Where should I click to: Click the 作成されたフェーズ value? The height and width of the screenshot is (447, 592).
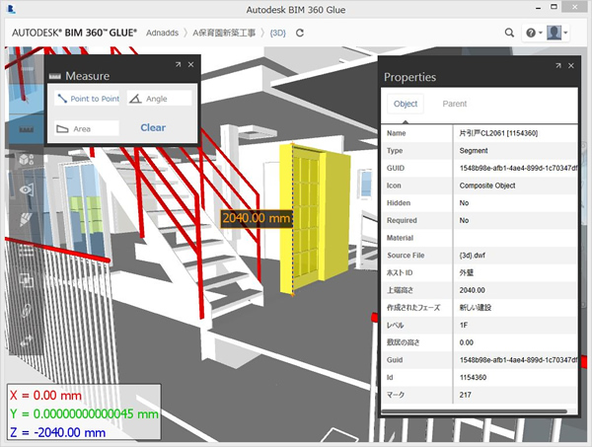click(x=476, y=307)
